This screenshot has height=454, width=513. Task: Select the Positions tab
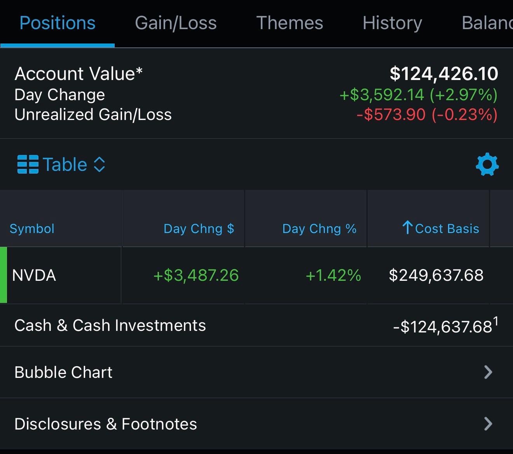(58, 23)
